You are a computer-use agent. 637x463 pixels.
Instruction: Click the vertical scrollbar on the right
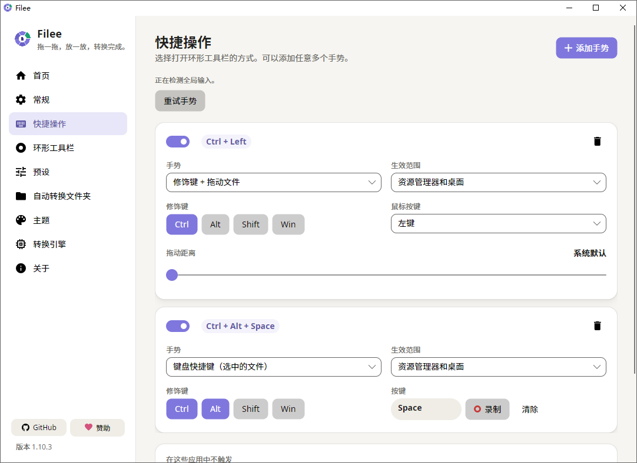click(635, 199)
